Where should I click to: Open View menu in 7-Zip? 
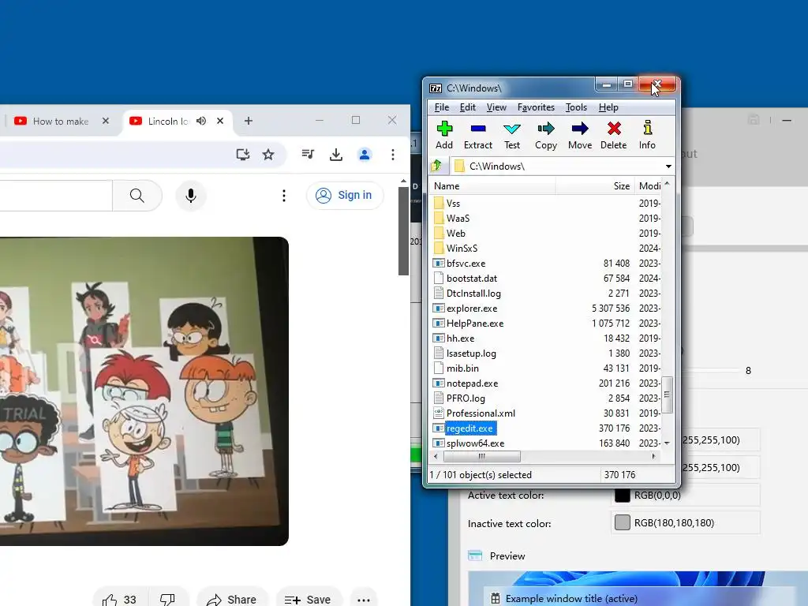496,107
